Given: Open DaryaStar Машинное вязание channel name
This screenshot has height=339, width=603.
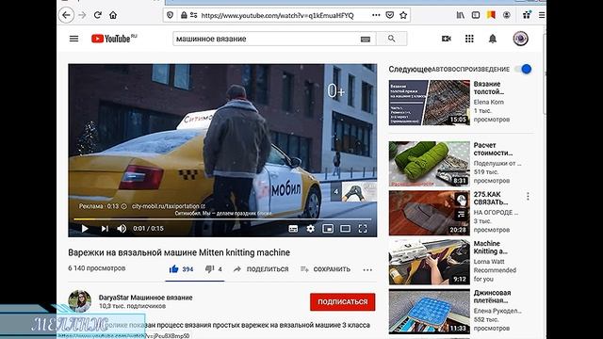Looking at the screenshot, I should point(145,298).
